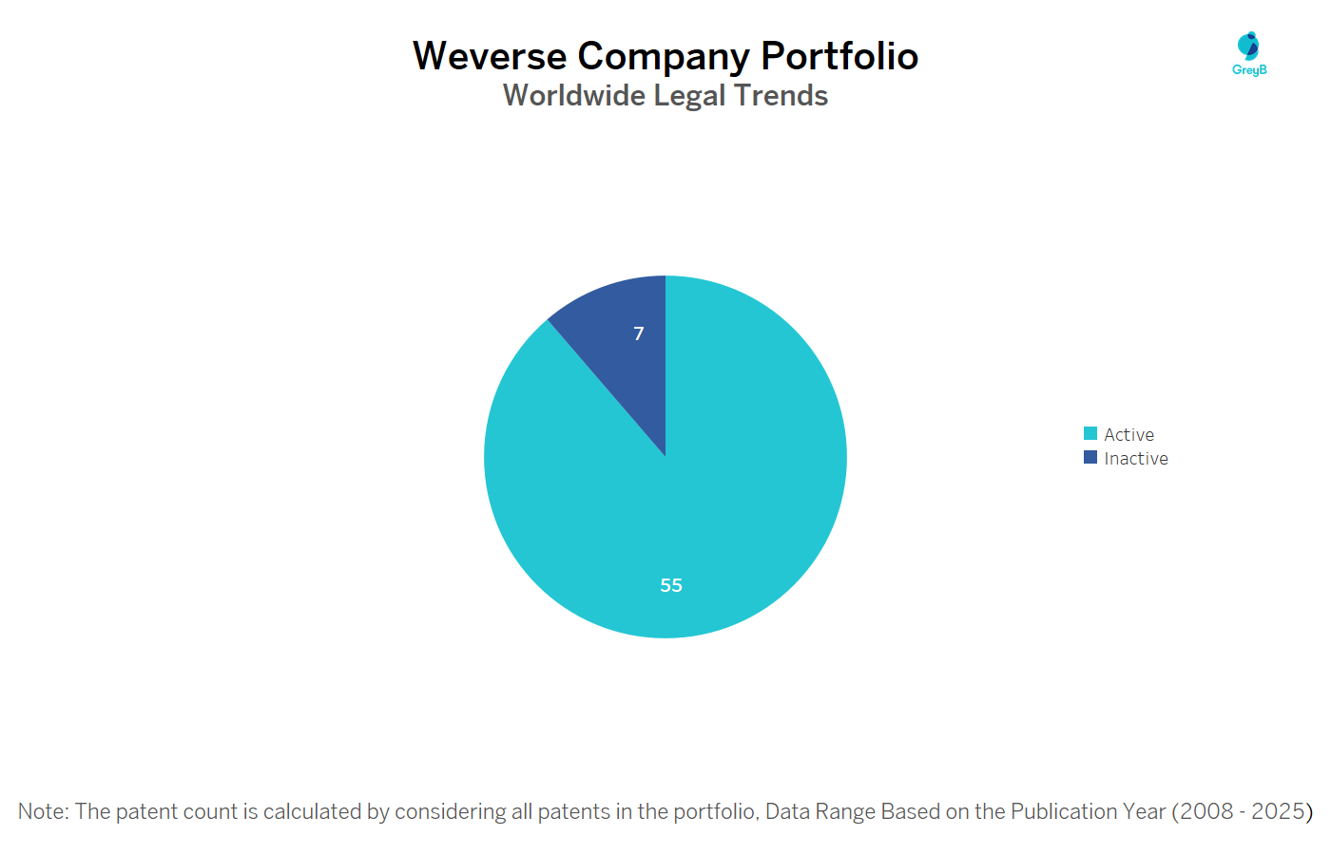The width and height of the screenshot is (1331, 855).
Task: Click the word Weverse in the chart title
Action: pos(490,56)
